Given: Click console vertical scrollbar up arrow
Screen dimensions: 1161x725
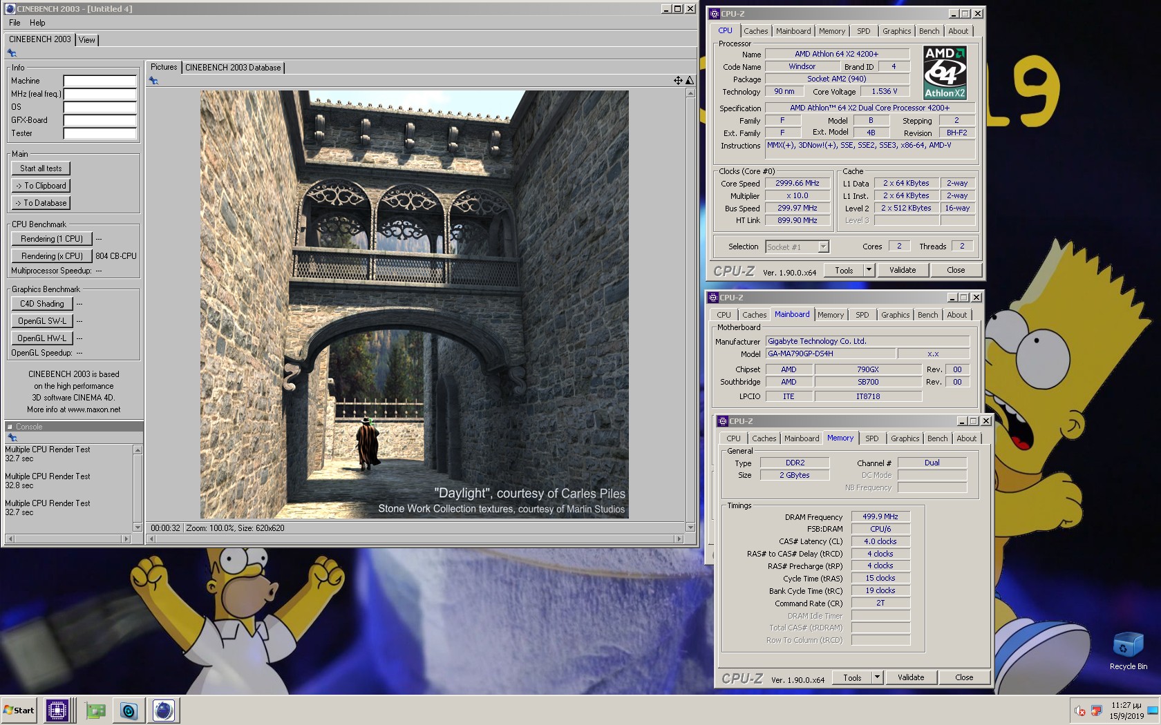Looking at the screenshot, I should (x=138, y=450).
